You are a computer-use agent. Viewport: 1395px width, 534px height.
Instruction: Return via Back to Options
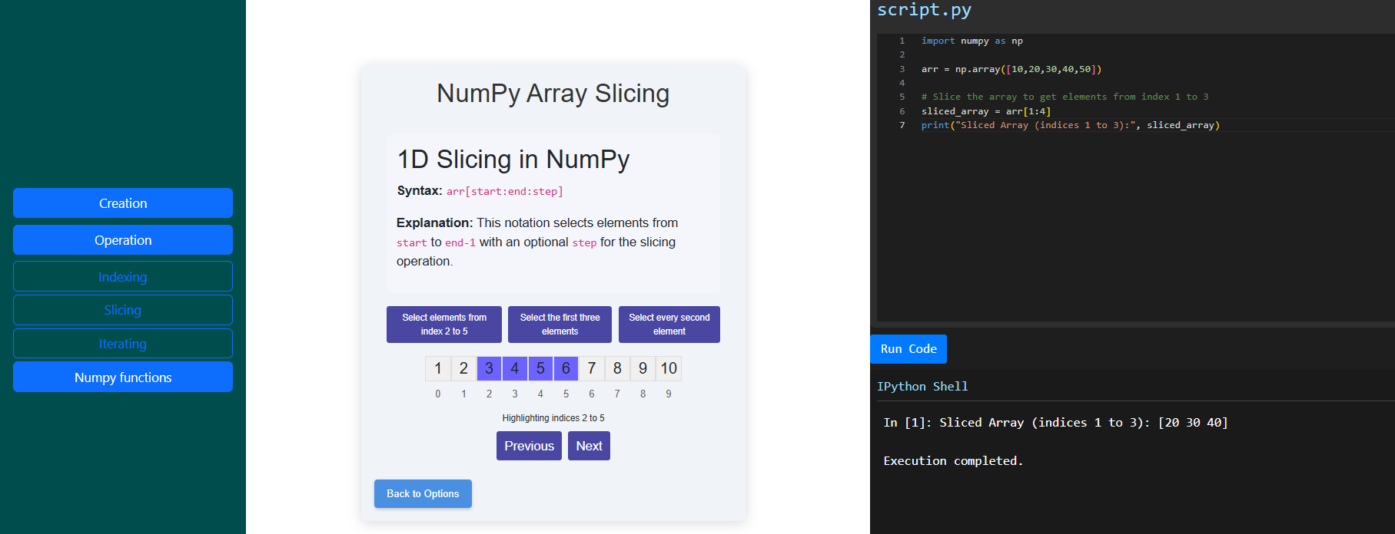tap(423, 493)
